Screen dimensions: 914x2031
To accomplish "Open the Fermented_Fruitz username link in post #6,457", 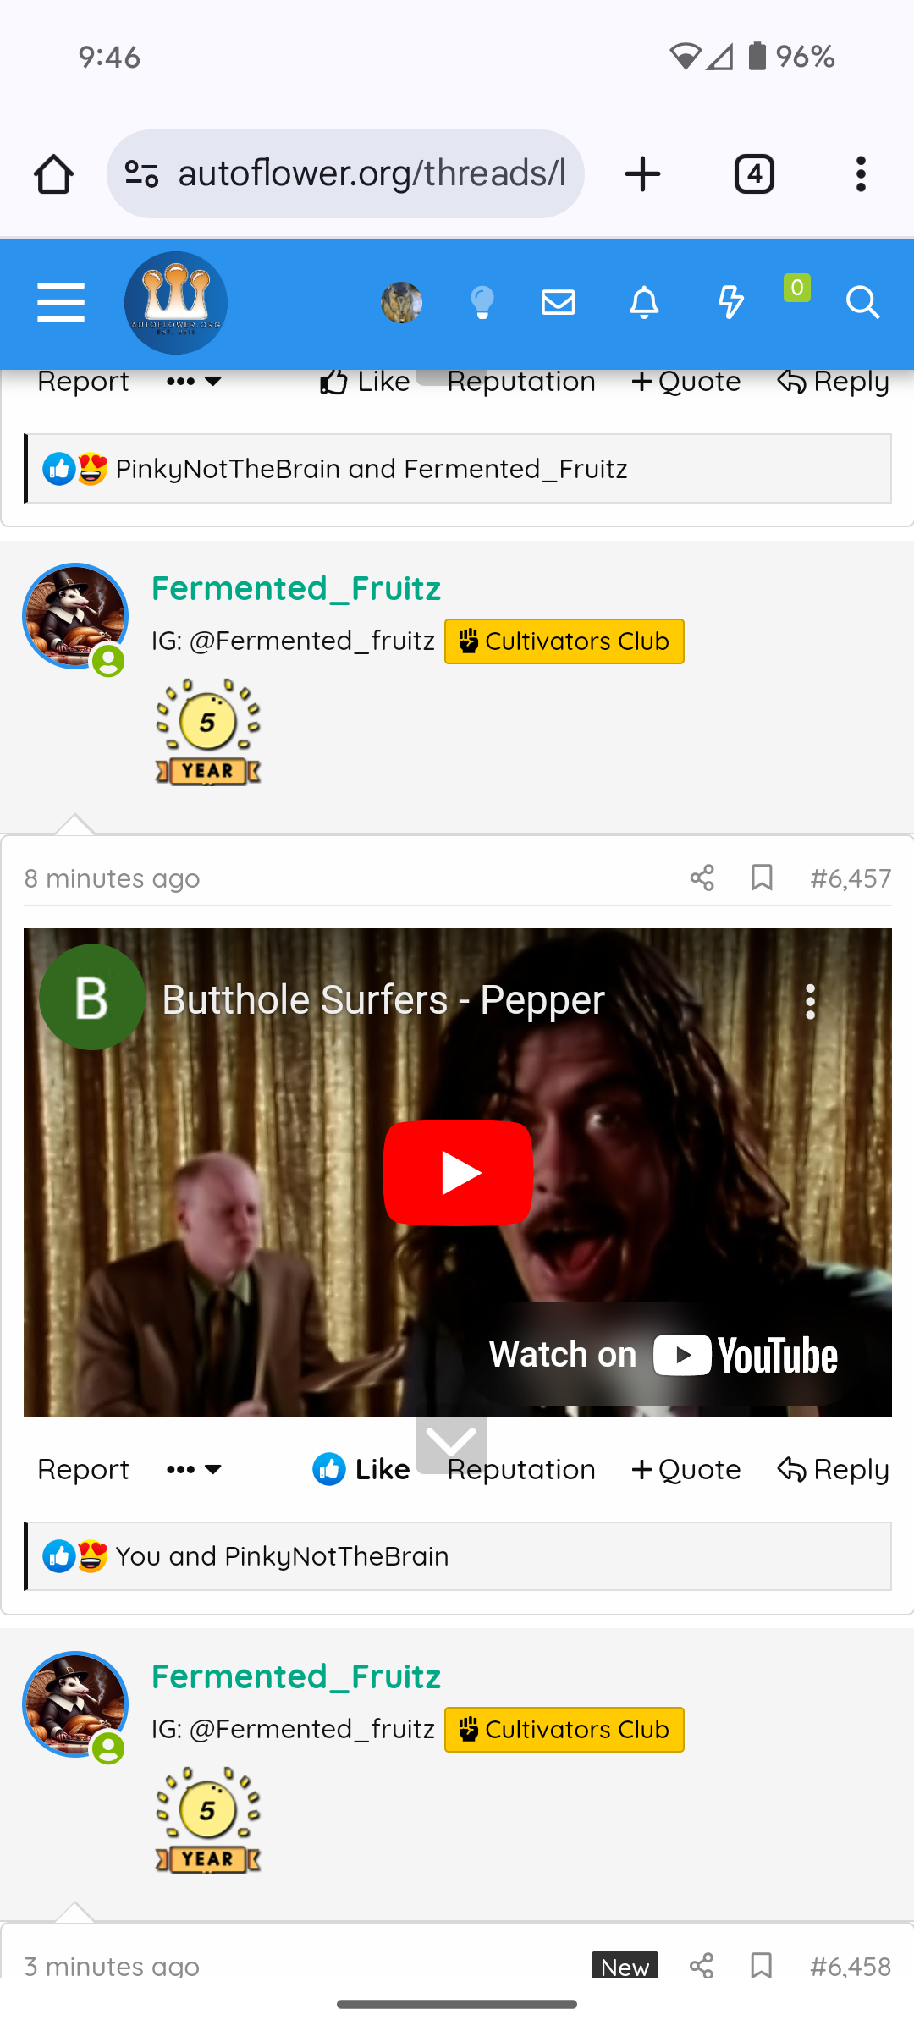I will pos(296,588).
